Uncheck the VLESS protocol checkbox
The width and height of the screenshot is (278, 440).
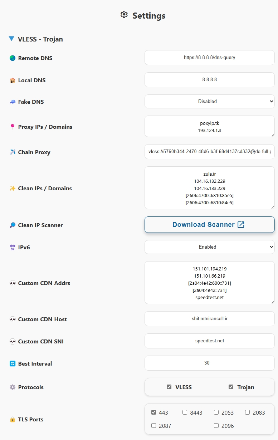coord(169,387)
